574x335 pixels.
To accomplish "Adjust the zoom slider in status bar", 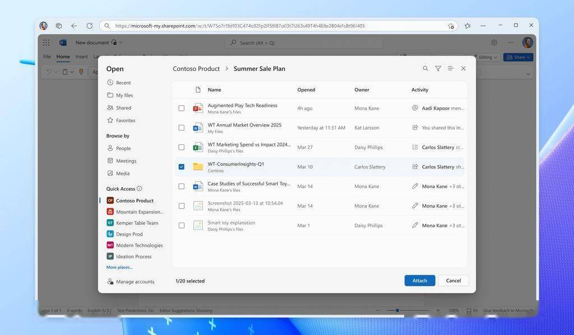I will (397, 310).
